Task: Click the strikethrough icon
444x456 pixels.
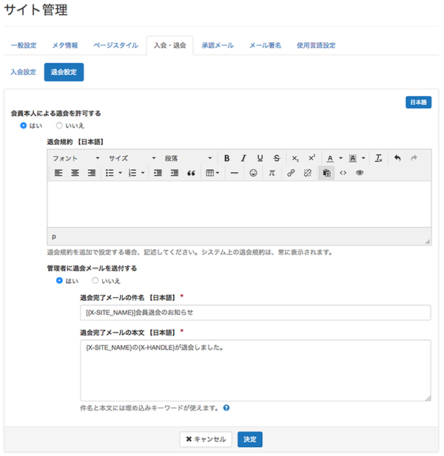Action: click(x=276, y=158)
